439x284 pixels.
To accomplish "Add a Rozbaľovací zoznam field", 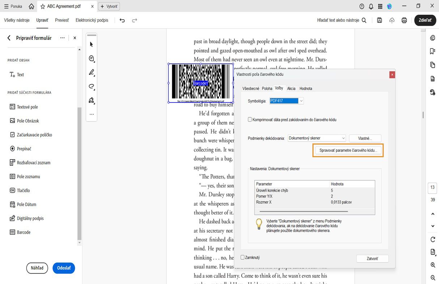I will (30, 163).
